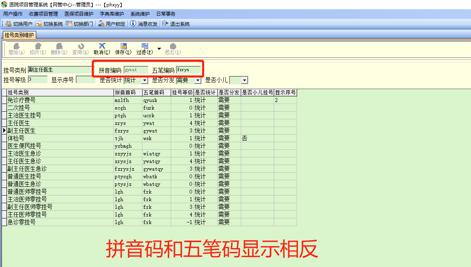Click the 过滤(F) filter button
The width and height of the screenshot is (471, 267).
[x=145, y=49]
